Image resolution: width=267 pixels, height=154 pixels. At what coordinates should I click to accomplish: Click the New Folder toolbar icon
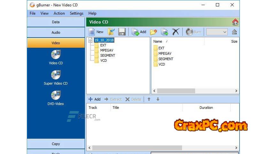coord(154,32)
